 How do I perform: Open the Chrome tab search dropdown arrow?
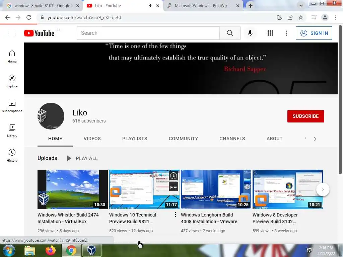coord(301,6)
